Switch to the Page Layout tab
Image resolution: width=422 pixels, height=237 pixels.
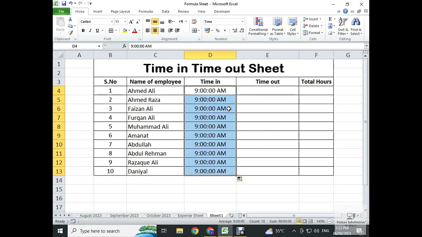click(120, 12)
